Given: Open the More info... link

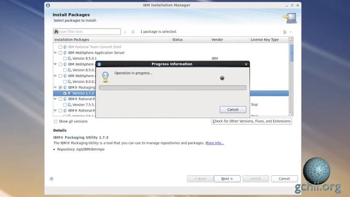Looking at the screenshot, I should [x=214, y=143].
